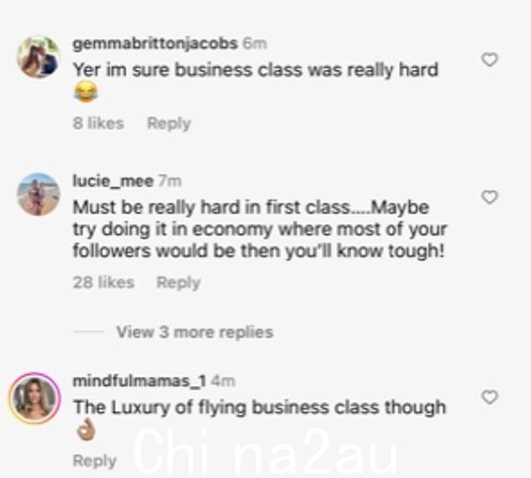Click the 7m timestamp beside lucie_mee
The image size is (531, 478).
click(170, 181)
